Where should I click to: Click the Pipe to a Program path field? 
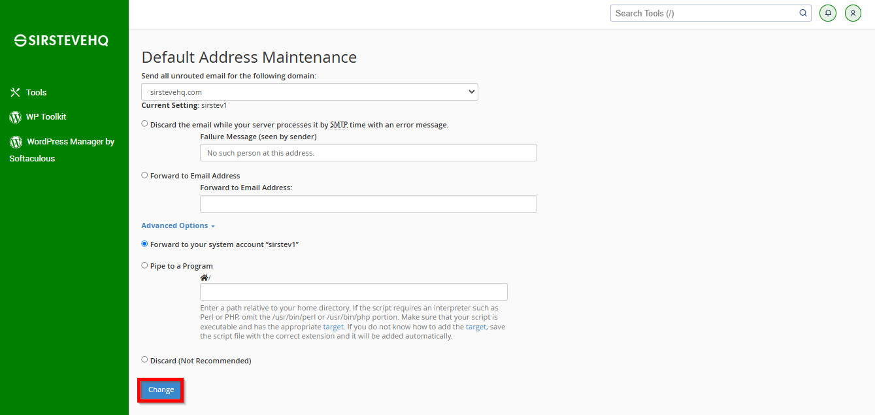[354, 292]
